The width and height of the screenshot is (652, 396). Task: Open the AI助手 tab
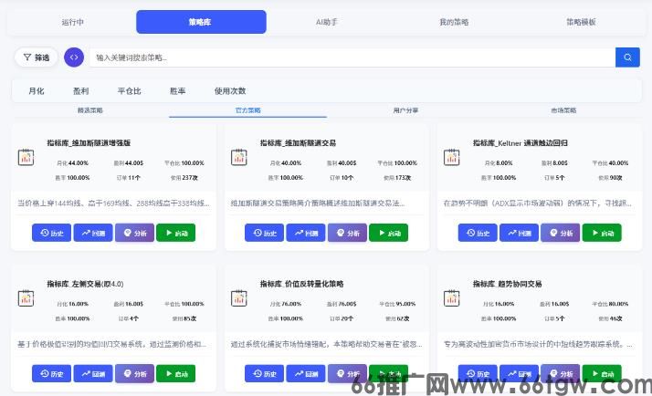327,22
